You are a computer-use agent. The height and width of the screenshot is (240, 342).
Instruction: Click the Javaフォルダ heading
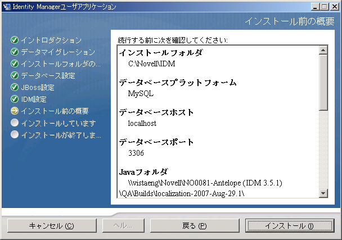coord(143,172)
